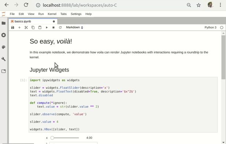The image size is (226, 144).
Task: Open the File menu
Action: pyautogui.click(x=12, y=14)
